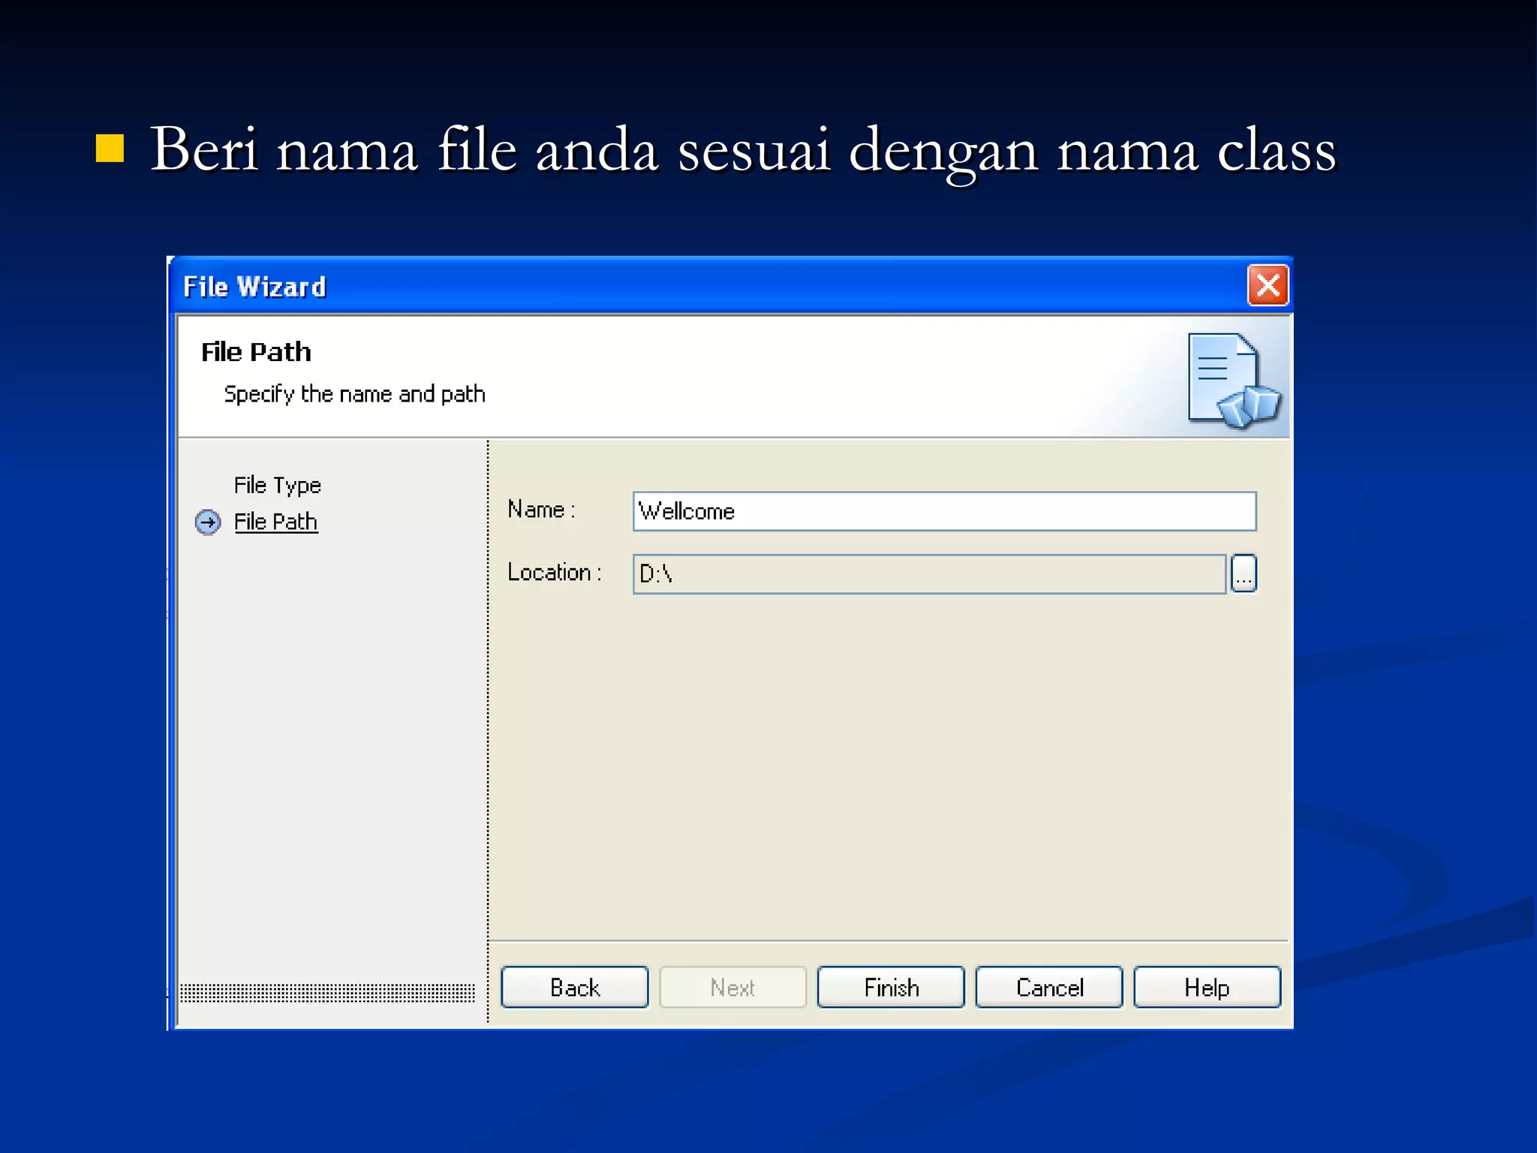Select the File Path step link
The width and height of the screenshot is (1537, 1153).
pyautogui.click(x=275, y=522)
